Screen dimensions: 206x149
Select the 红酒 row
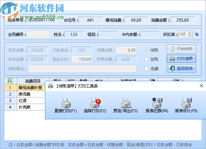click(24, 101)
